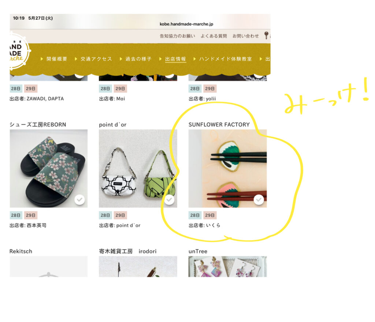Click the お問い合わせ link

[x=246, y=36]
